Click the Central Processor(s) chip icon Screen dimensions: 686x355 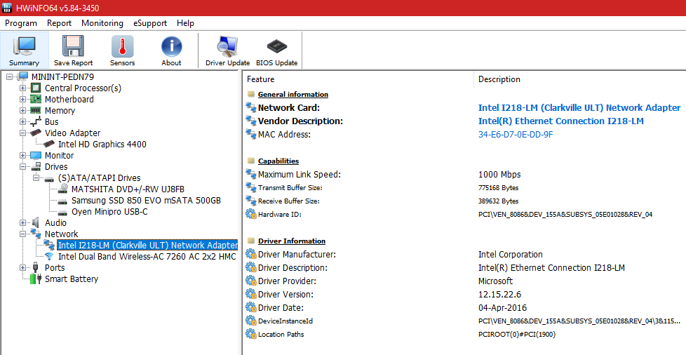point(36,88)
